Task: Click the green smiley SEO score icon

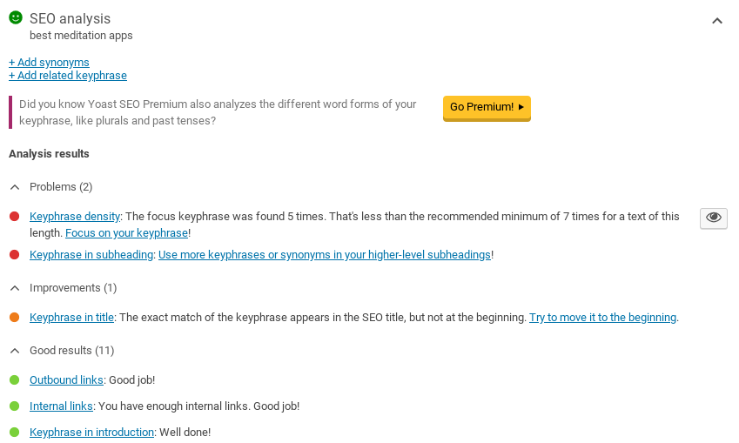Action: tap(16, 18)
